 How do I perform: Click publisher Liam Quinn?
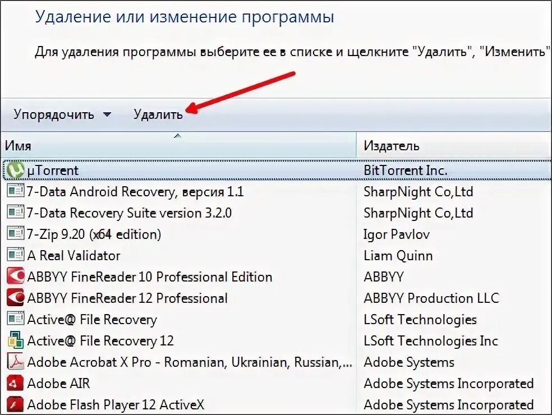(398, 256)
